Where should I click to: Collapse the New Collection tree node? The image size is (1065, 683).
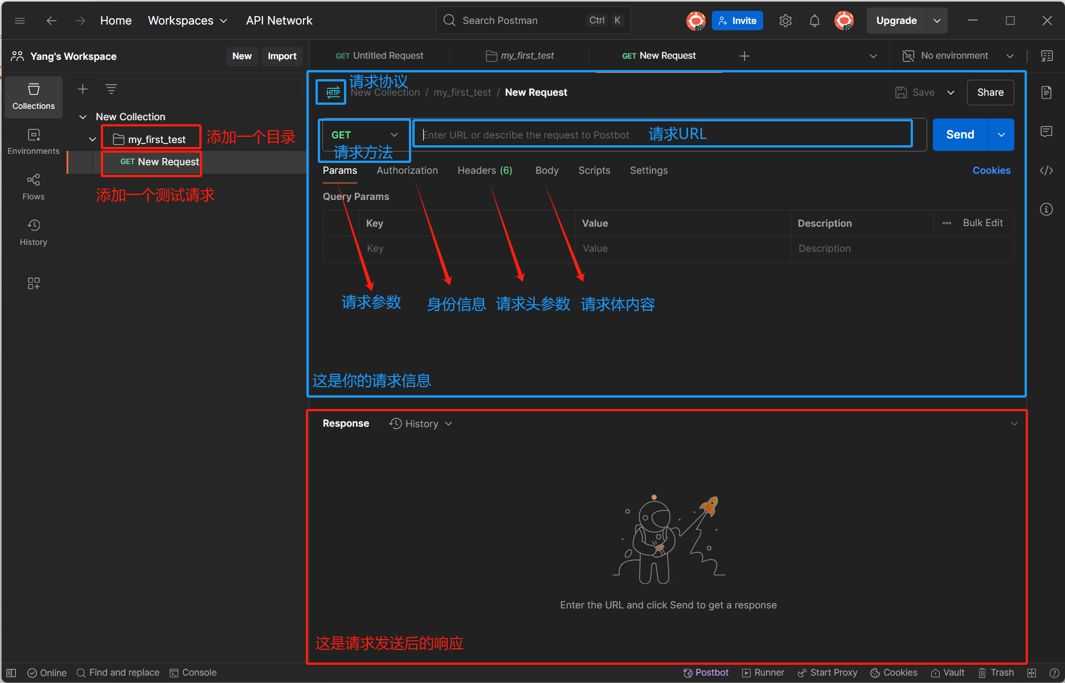pyautogui.click(x=83, y=117)
